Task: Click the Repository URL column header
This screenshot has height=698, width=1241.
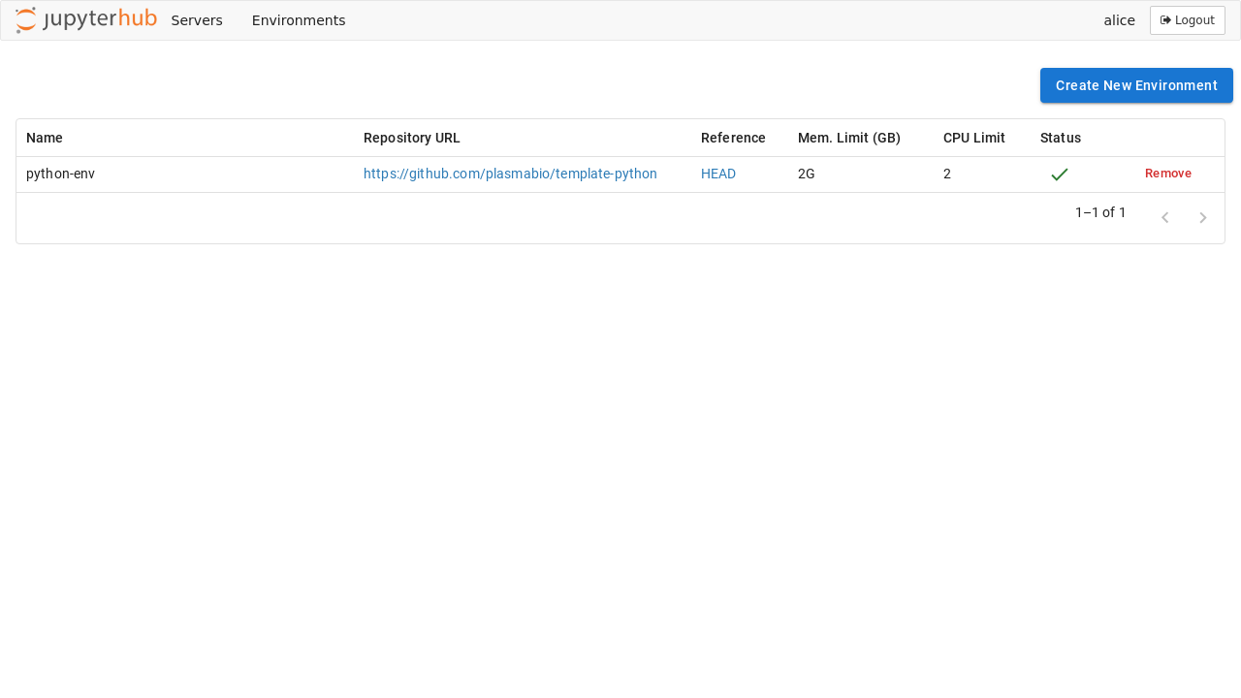Action: tap(412, 138)
